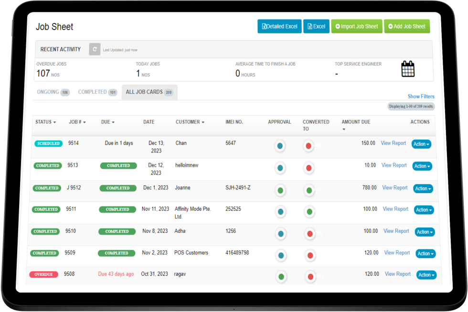Click 'Due 43 days ago' text
Screen dimensions: 468x312
tap(116, 274)
